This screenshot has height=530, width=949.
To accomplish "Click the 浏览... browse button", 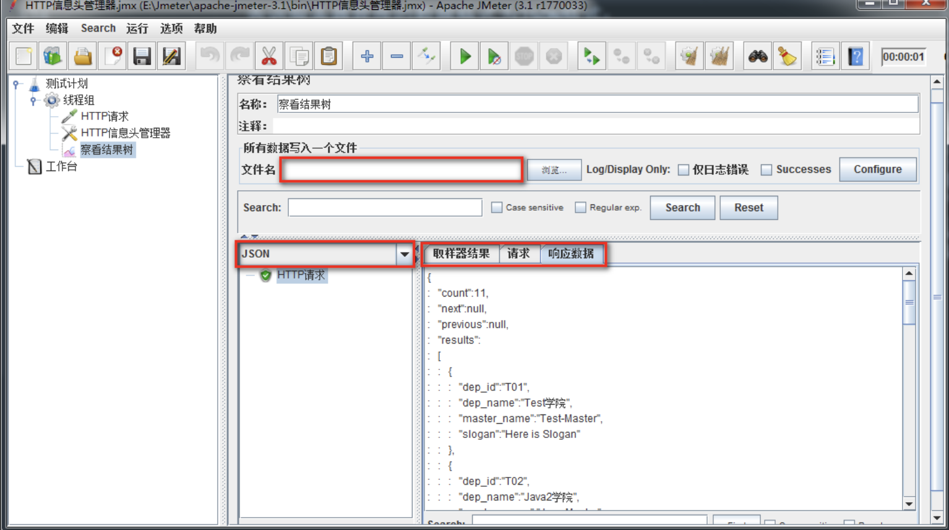I will pyautogui.click(x=554, y=170).
